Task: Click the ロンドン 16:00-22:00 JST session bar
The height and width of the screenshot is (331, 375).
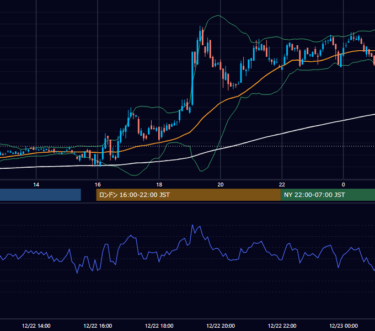Action: (x=188, y=195)
